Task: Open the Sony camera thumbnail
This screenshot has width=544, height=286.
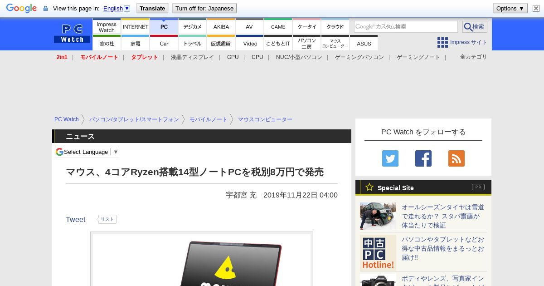Action: click(x=378, y=280)
